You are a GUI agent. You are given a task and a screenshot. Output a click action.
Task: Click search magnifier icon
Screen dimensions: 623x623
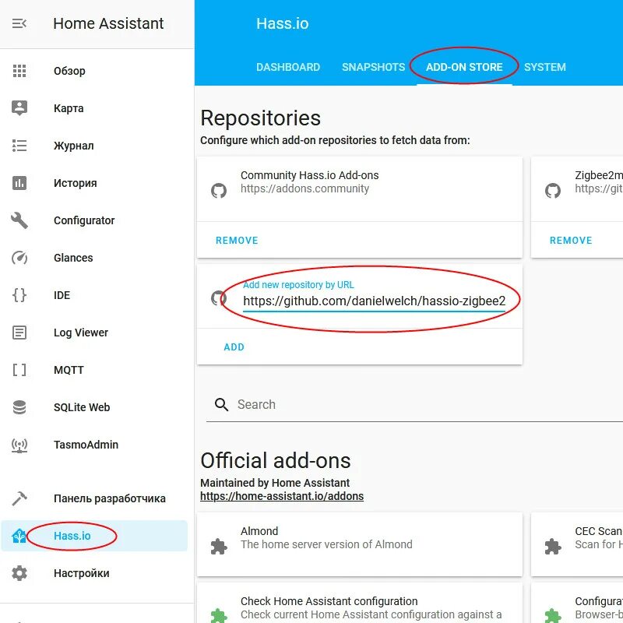pos(221,404)
